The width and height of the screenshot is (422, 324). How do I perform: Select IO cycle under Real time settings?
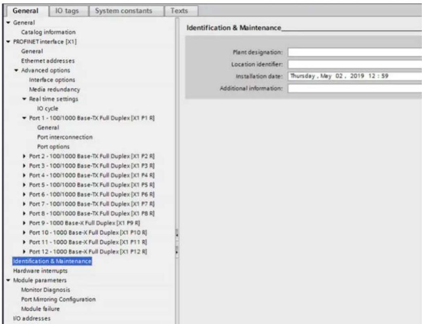(48, 108)
